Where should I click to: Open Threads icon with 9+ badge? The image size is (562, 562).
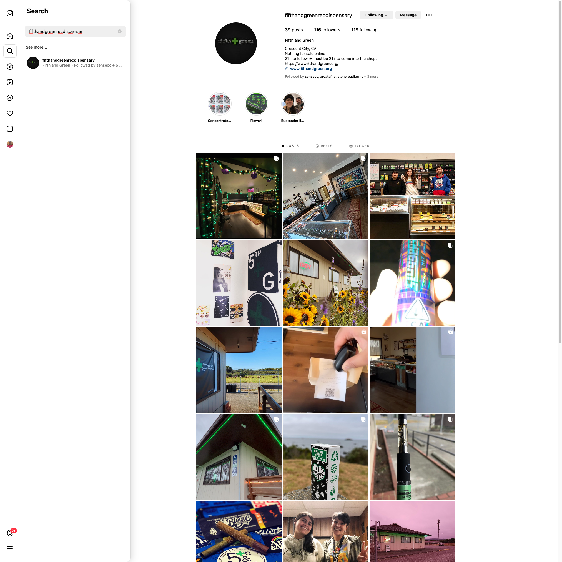pyautogui.click(x=11, y=533)
